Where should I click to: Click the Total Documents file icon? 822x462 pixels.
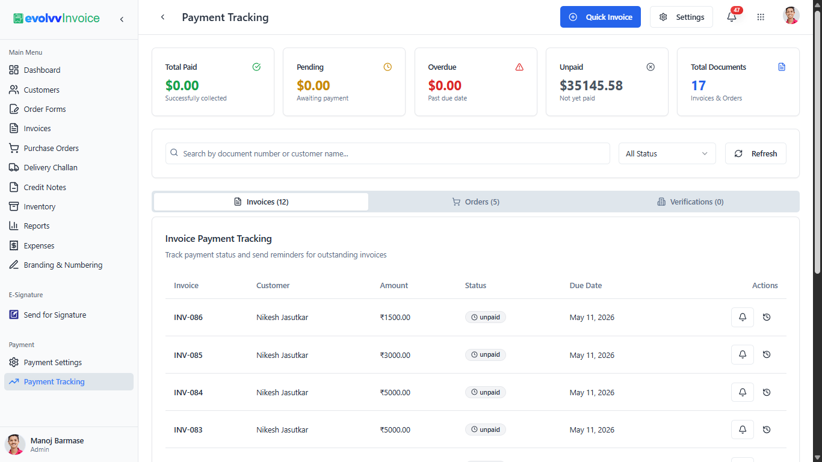[x=782, y=67]
